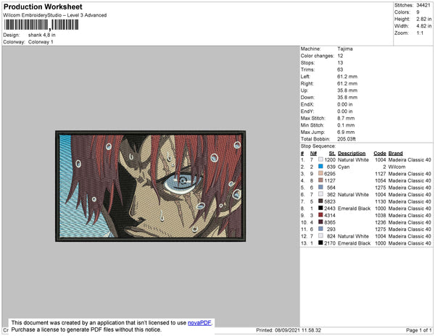This screenshot has height=336, width=435.
Task: Click the 'St.' column header
Action: tap(332, 154)
